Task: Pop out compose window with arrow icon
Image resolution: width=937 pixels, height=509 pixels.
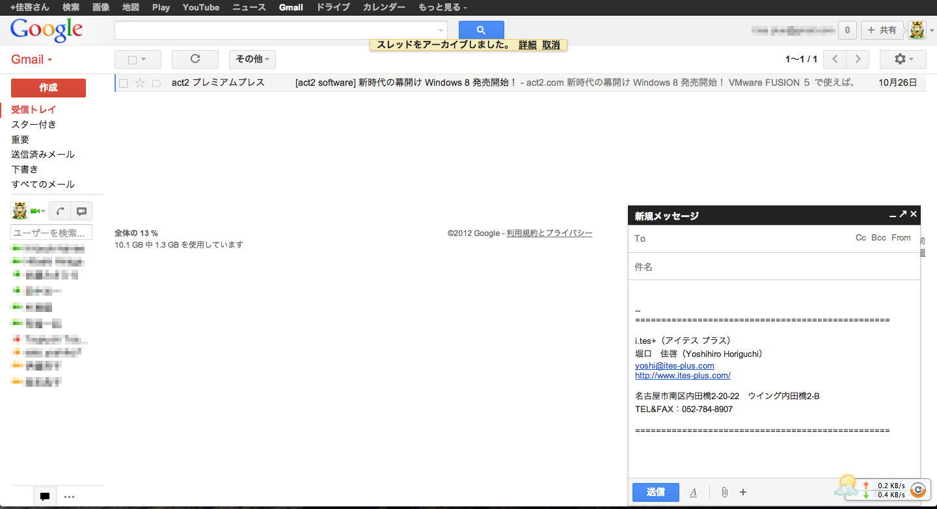Action: [x=903, y=214]
